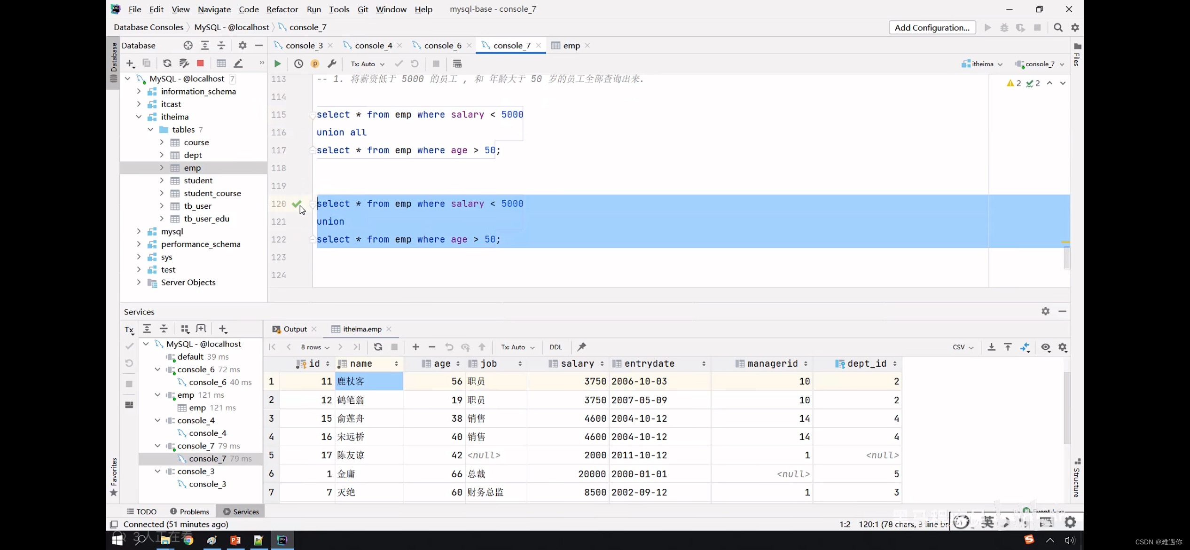This screenshot has height=550, width=1190.
Task: Collapse the itheima schema node
Action: pos(139,117)
